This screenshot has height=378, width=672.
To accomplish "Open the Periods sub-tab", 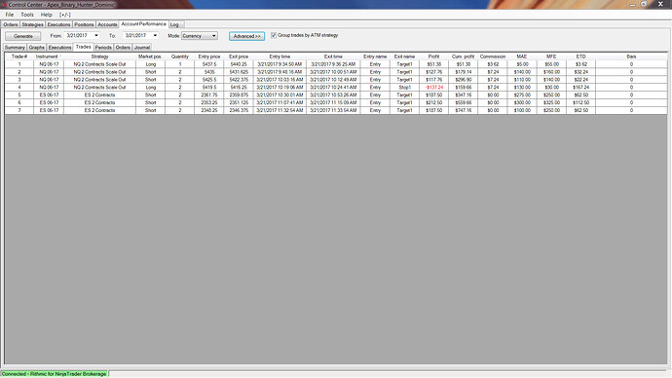I will coord(103,48).
